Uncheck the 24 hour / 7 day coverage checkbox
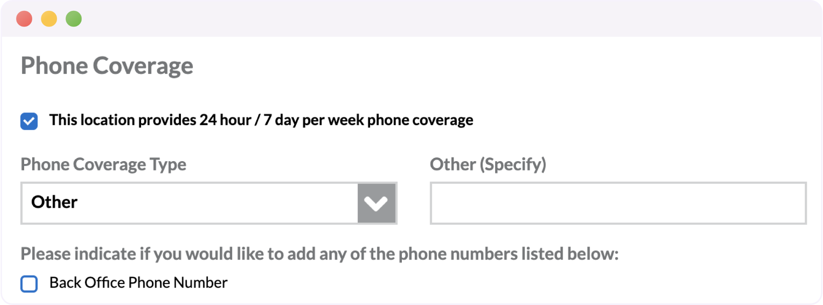 pos(29,121)
